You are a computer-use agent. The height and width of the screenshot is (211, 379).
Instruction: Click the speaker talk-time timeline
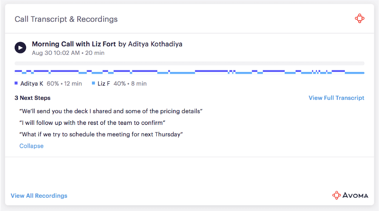click(x=189, y=72)
